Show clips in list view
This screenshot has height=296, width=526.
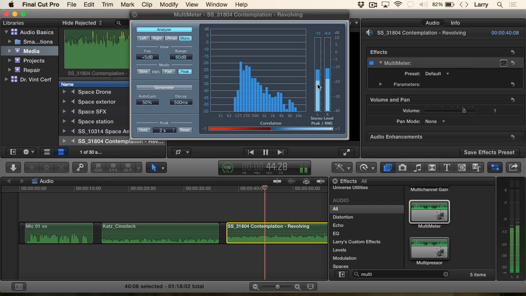61,152
